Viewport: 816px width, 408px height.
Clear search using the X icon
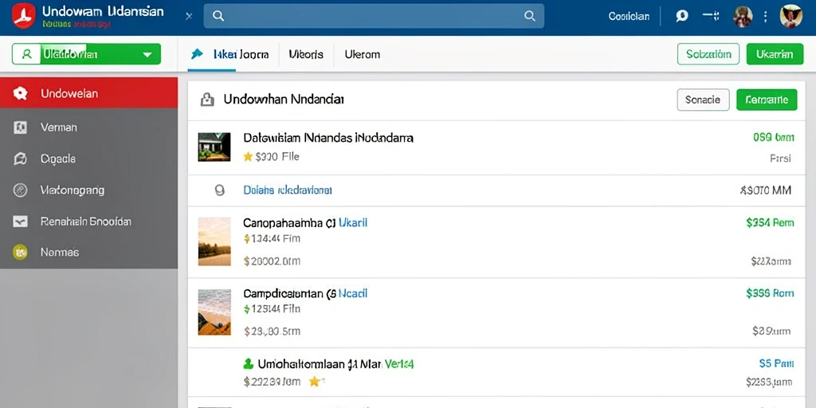189,16
